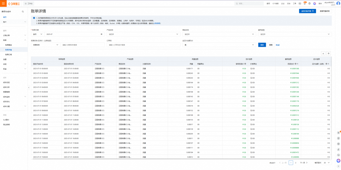341x170 pixels.
Task: Click the cloud shell terminal icon in header
Action: pos(300,3)
